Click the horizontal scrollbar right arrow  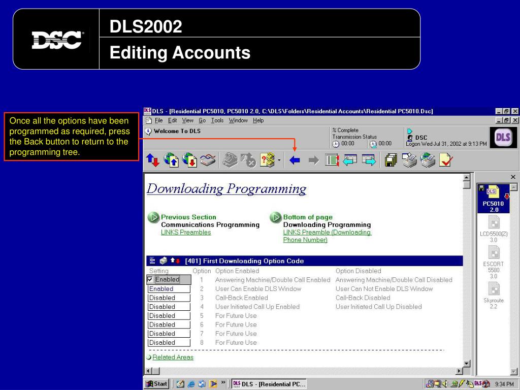point(459,371)
